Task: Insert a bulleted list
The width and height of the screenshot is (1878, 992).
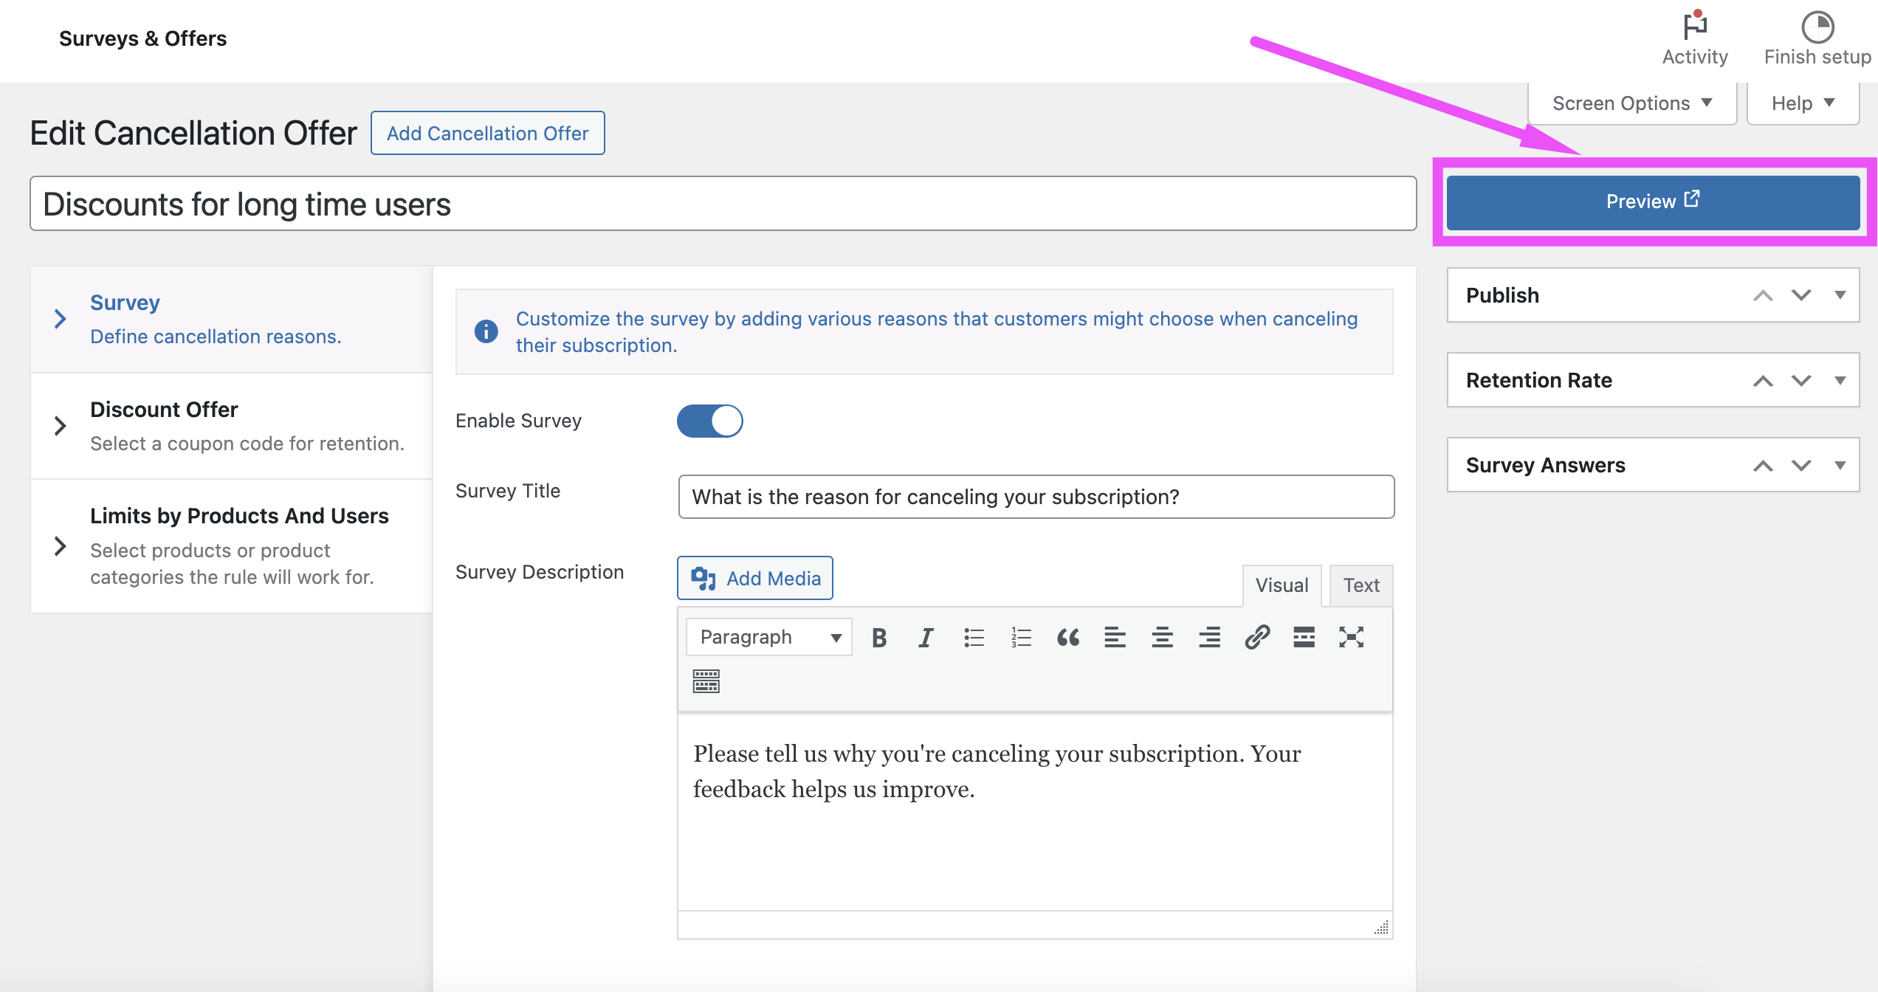Action: 974,637
